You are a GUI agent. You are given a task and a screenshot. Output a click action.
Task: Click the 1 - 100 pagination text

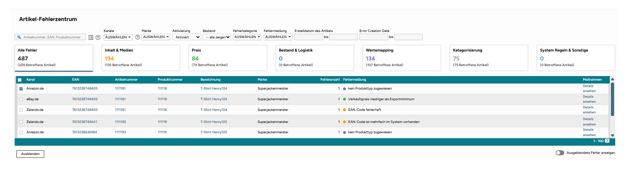598,141
